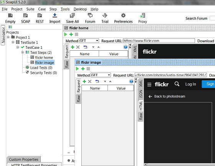Collapse TestCase 1 tree node
Screen dimensions: 215x166
[x=18, y=47]
